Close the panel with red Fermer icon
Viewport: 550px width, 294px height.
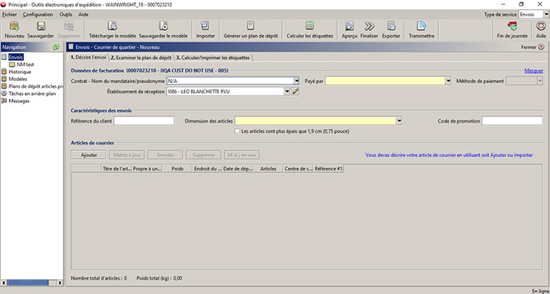[x=541, y=47]
